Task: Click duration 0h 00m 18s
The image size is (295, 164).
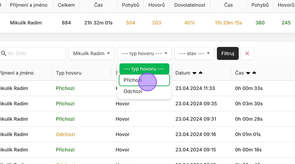Action: pos(248,150)
